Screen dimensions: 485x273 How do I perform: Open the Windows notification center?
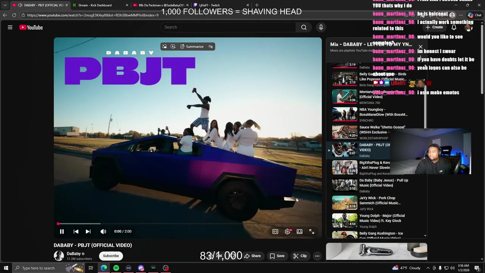(477, 268)
